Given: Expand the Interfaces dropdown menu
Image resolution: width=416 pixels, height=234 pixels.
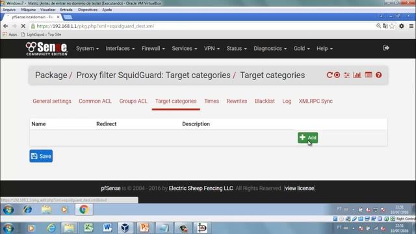Looking at the screenshot, I should coord(120,49).
